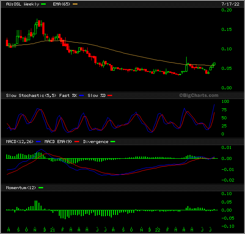Image resolution: width=245 pixels, height=234 pixels.
Task: Click the Momentum(12) panel label
Action: click(21, 188)
